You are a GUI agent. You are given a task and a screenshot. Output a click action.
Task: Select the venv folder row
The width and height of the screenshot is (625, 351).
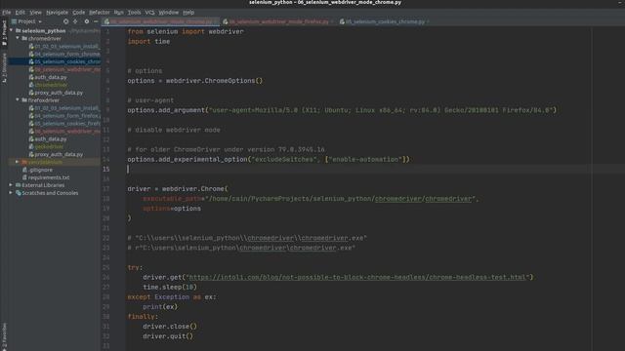(x=55, y=162)
